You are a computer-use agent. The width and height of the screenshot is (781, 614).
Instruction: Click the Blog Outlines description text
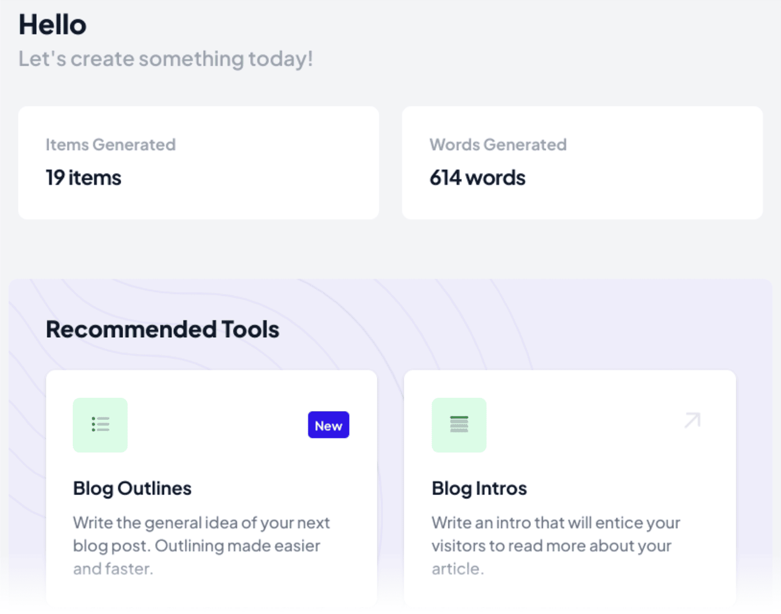(x=202, y=545)
